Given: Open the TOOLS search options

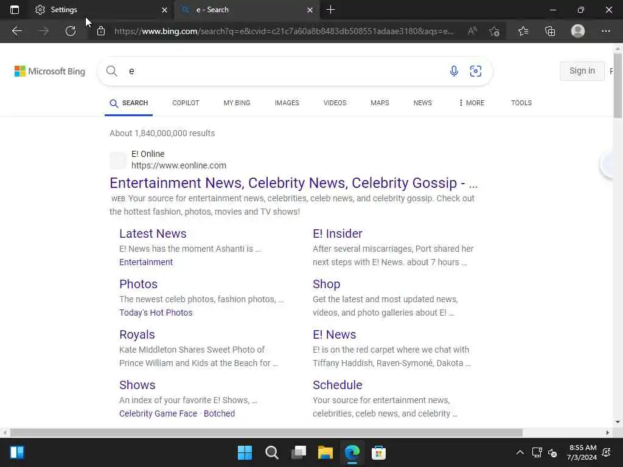Looking at the screenshot, I should (x=521, y=103).
